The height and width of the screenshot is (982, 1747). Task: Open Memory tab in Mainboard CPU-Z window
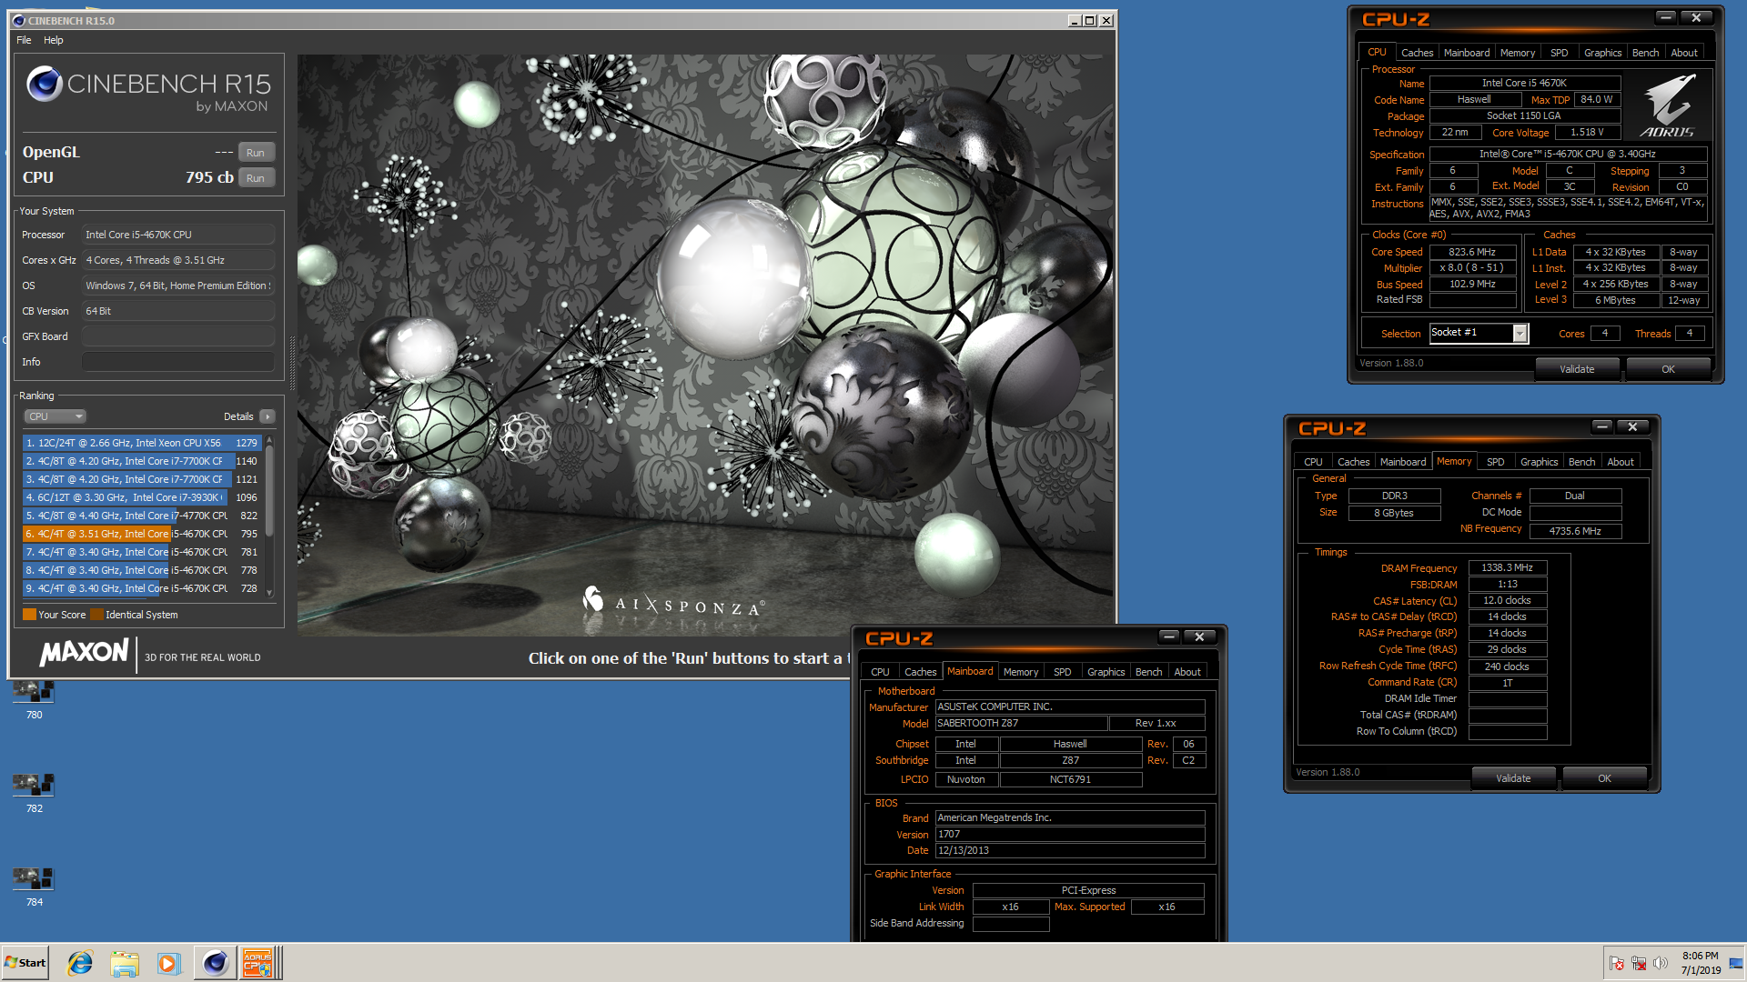(1021, 672)
